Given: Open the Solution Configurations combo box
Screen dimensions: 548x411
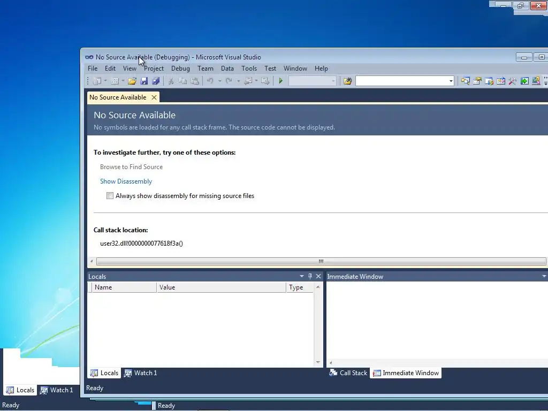Looking at the screenshot, I should pos(313,81).
